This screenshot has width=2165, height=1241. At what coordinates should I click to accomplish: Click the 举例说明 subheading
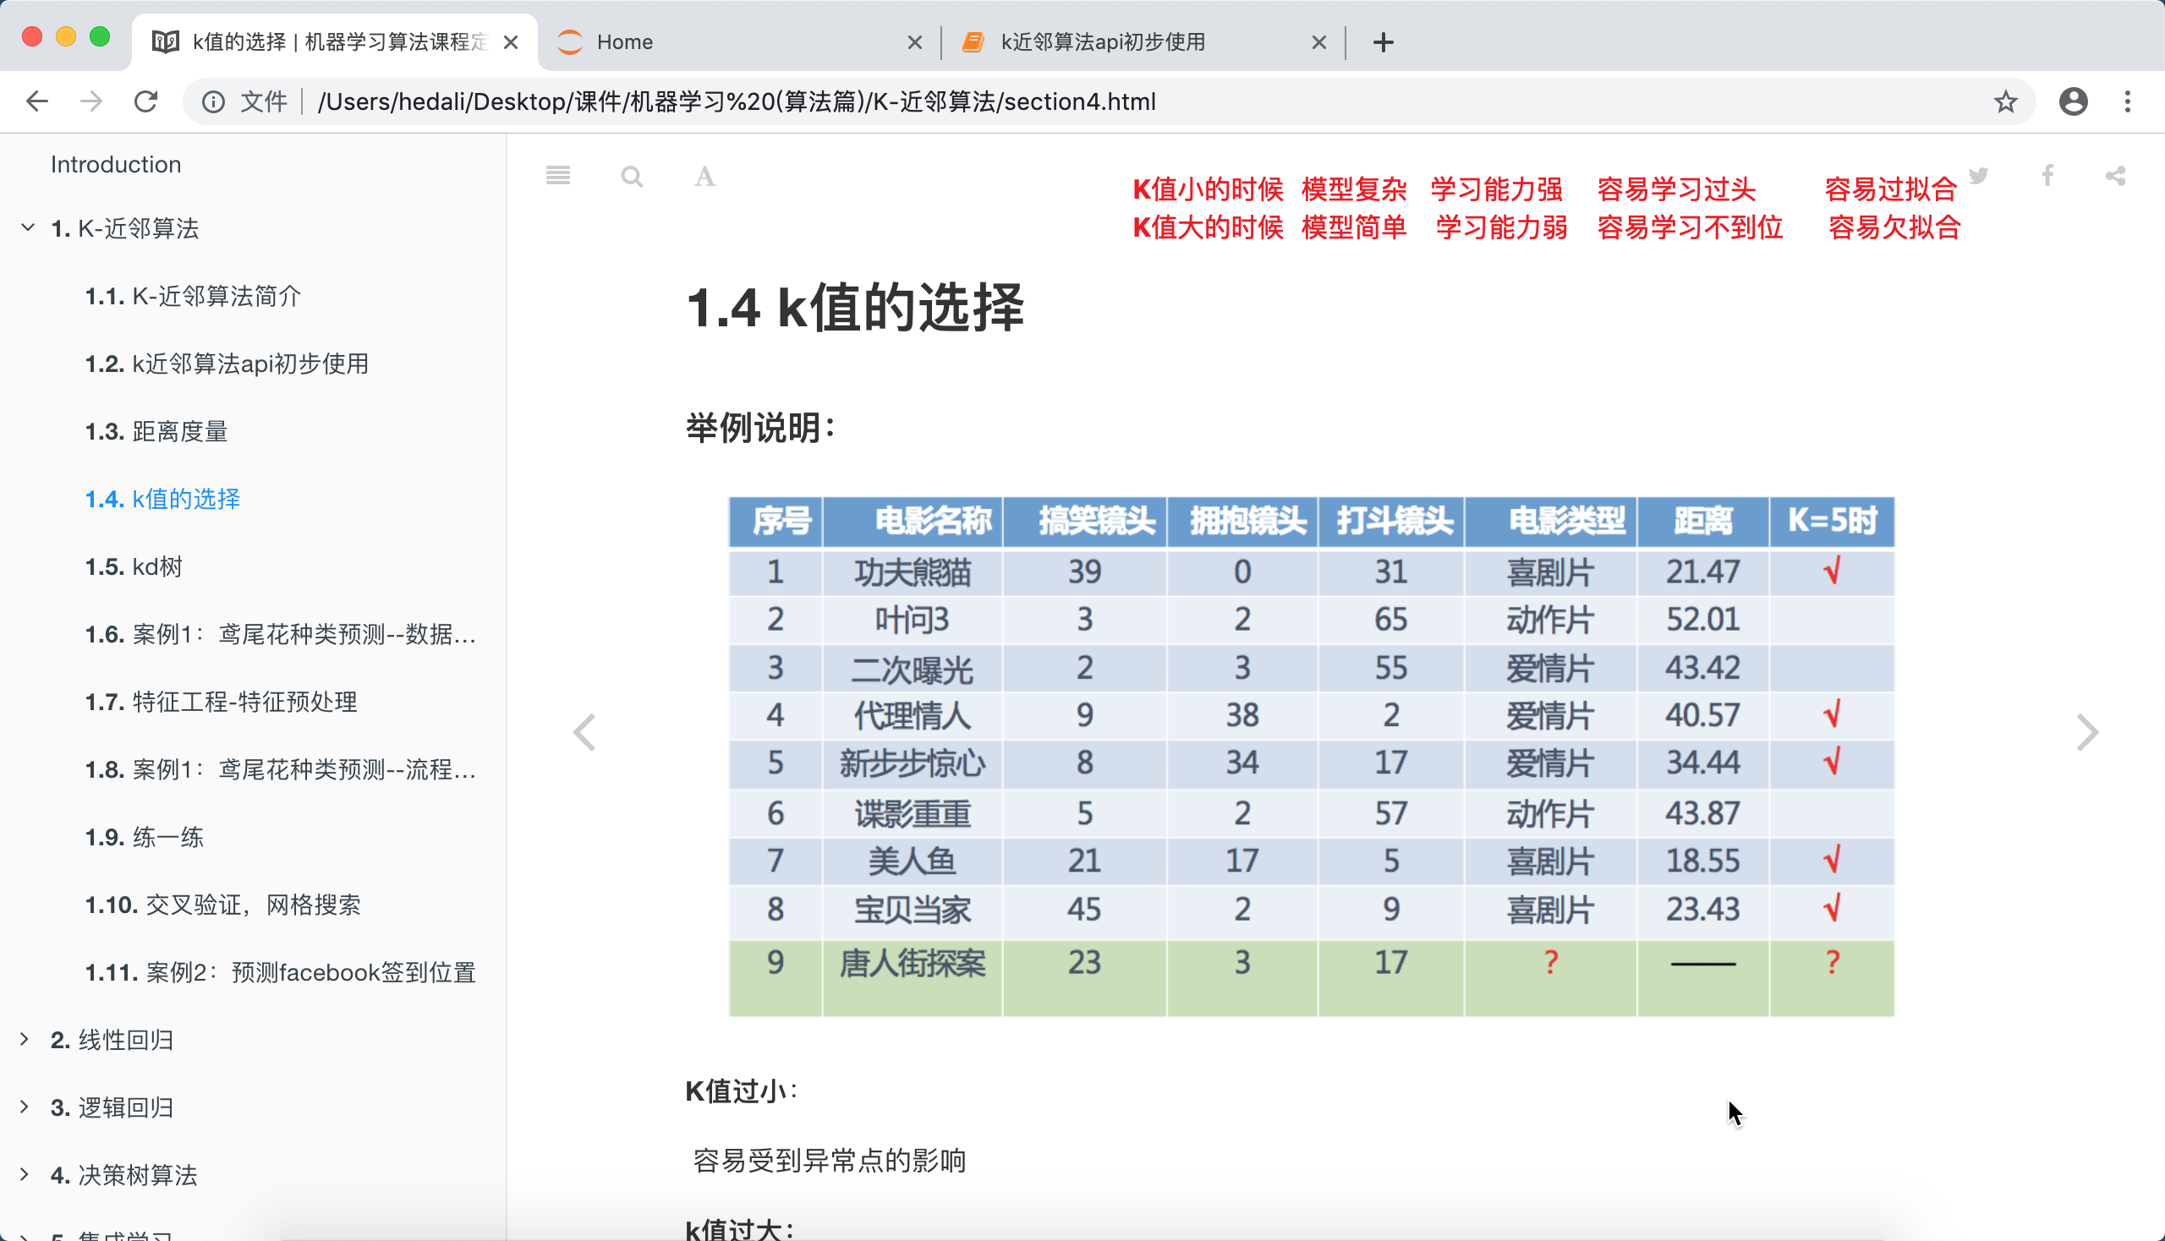(x=760, y=428)
